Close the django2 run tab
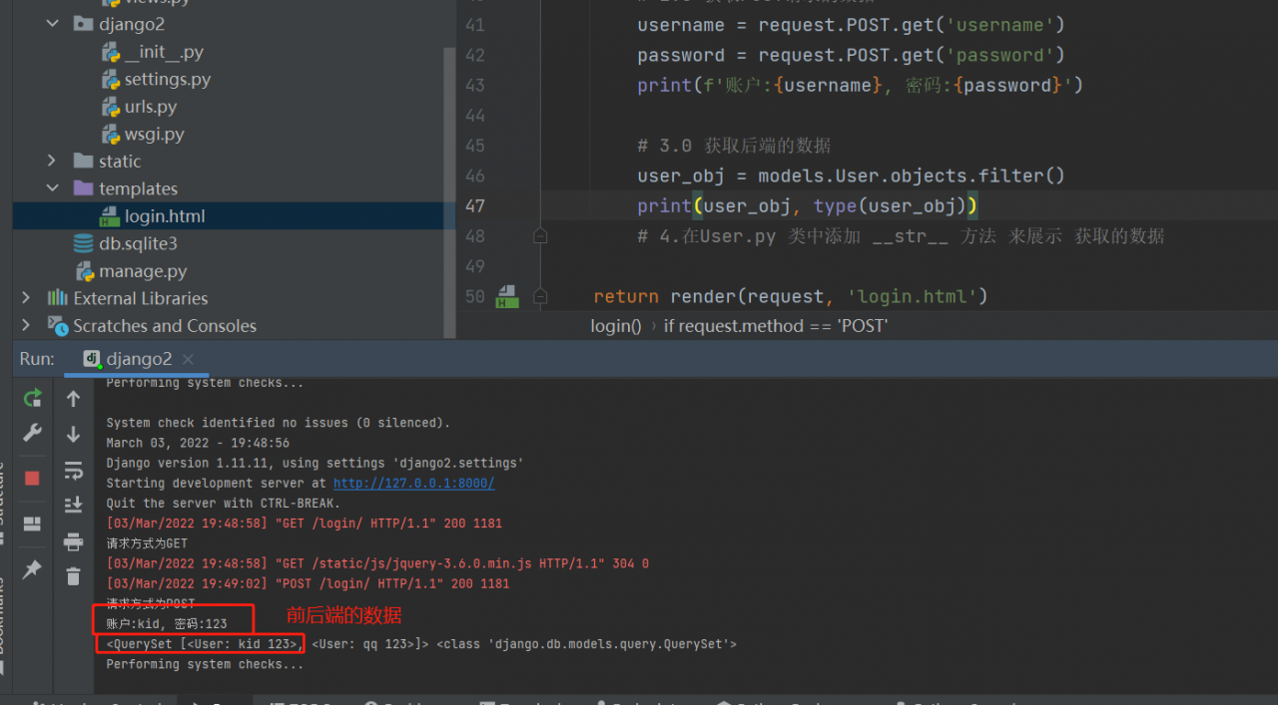The image size is (1278, 705). 188,359
